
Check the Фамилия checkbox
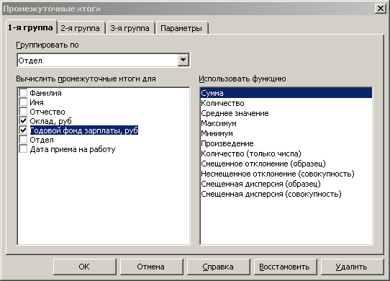23,93
